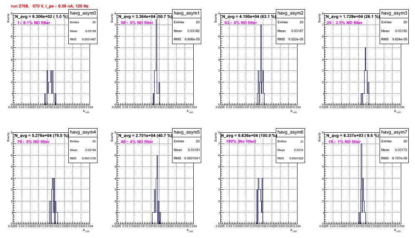Click the magenta 50± 5% ND filter label
Viewport: 415px width, 238px height.
point(137,23)
